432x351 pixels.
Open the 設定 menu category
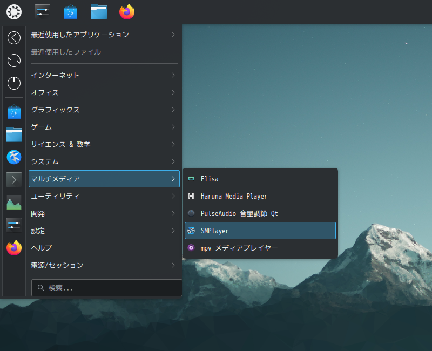(x=104, y=231)
